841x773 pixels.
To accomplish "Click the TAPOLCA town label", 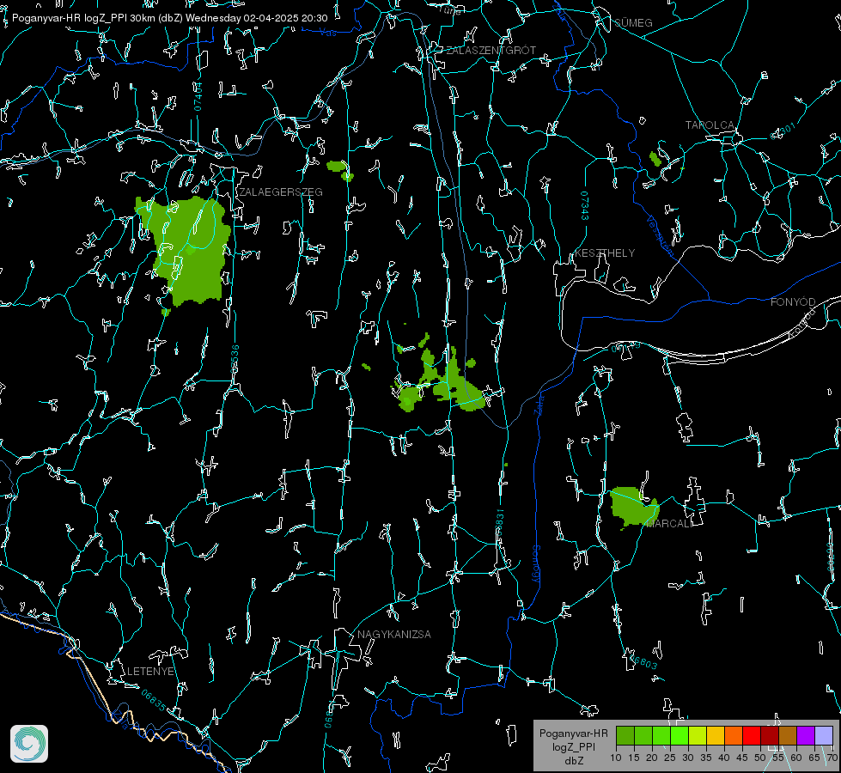I will (x=710, y=125).
